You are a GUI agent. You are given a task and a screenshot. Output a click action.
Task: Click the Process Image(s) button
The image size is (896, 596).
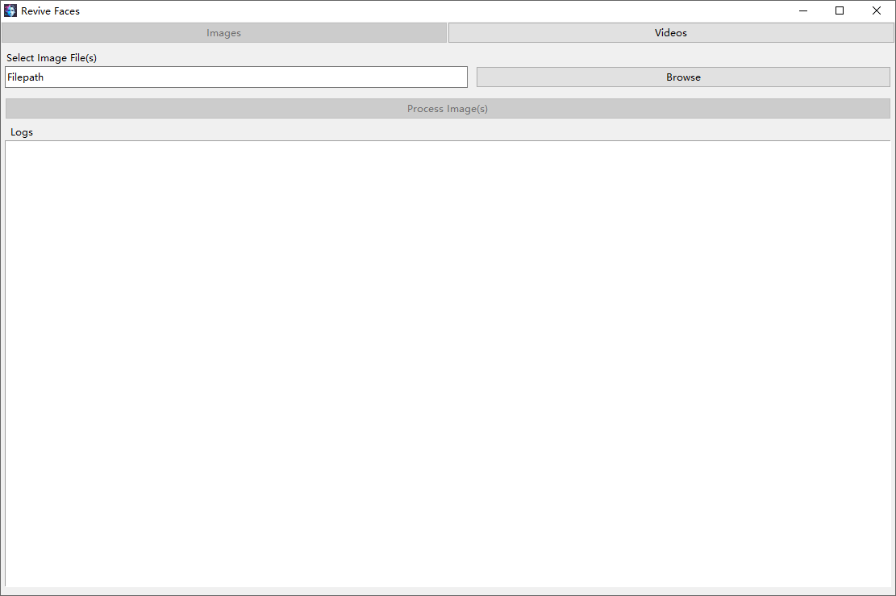(448, 109)
